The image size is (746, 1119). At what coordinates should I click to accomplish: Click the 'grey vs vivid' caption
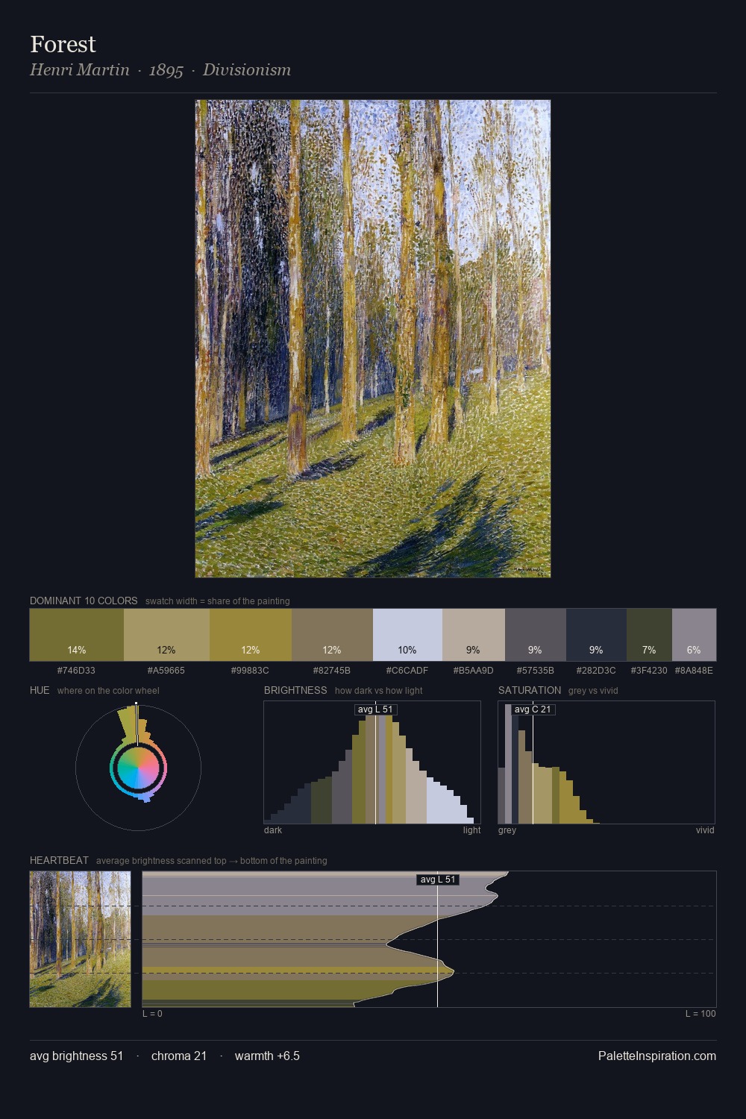point(593,691)
